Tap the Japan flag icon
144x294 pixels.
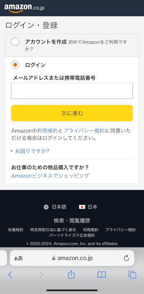pyautogui.click(x=82, y=207)
